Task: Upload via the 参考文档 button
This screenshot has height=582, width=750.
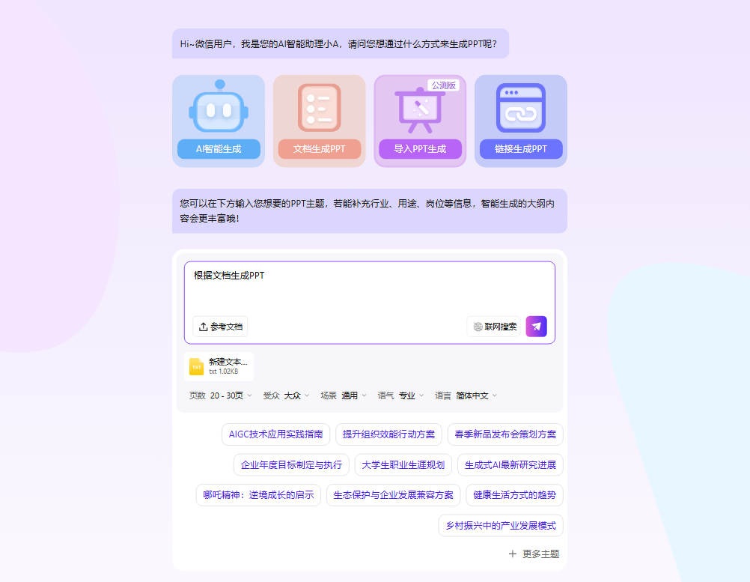Action: point(221,327)
